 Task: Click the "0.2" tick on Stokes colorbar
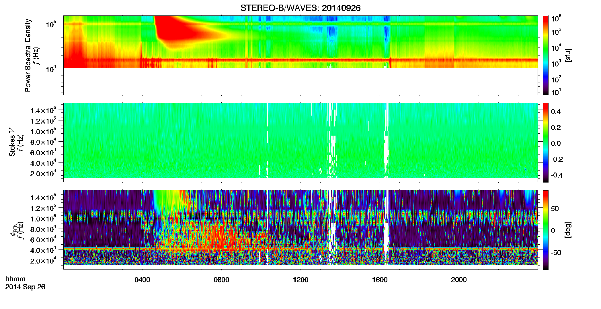[556, 128]
